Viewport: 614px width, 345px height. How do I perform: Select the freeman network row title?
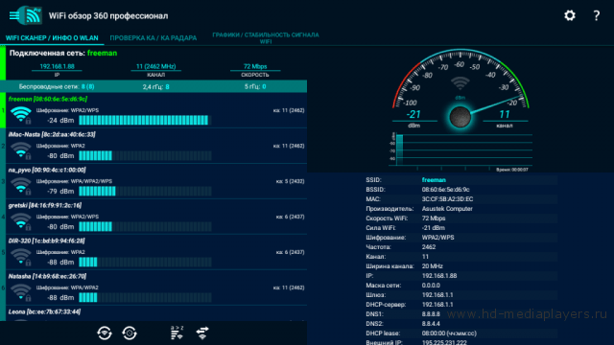48,99
